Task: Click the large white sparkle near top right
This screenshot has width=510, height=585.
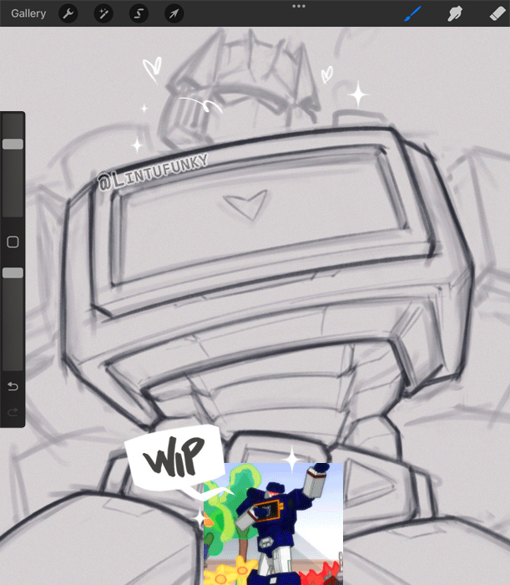Action: (358, 94)
